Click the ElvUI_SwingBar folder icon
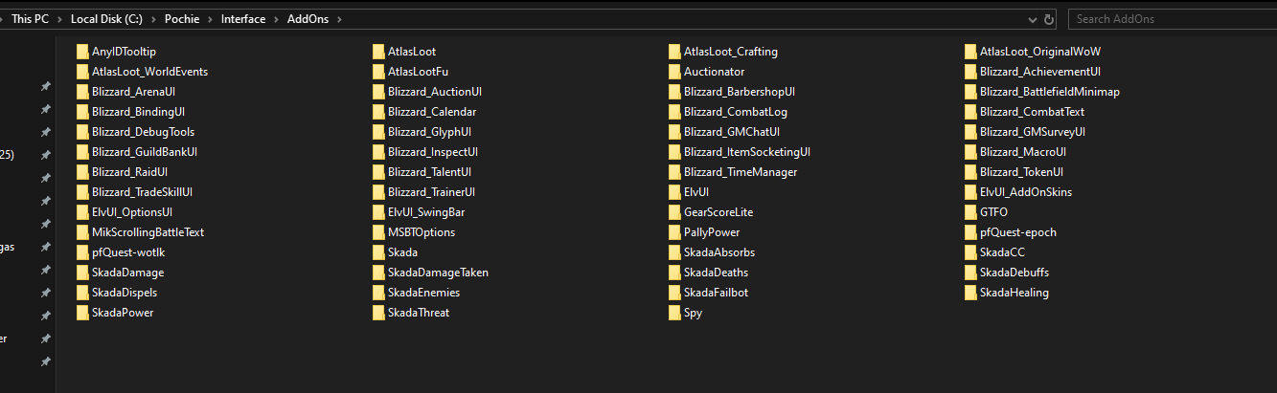 [x=377, y=212]
